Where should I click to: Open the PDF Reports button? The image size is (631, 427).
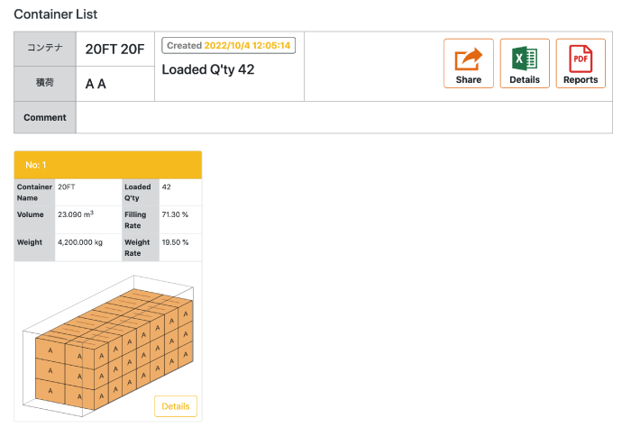point(581,64)
